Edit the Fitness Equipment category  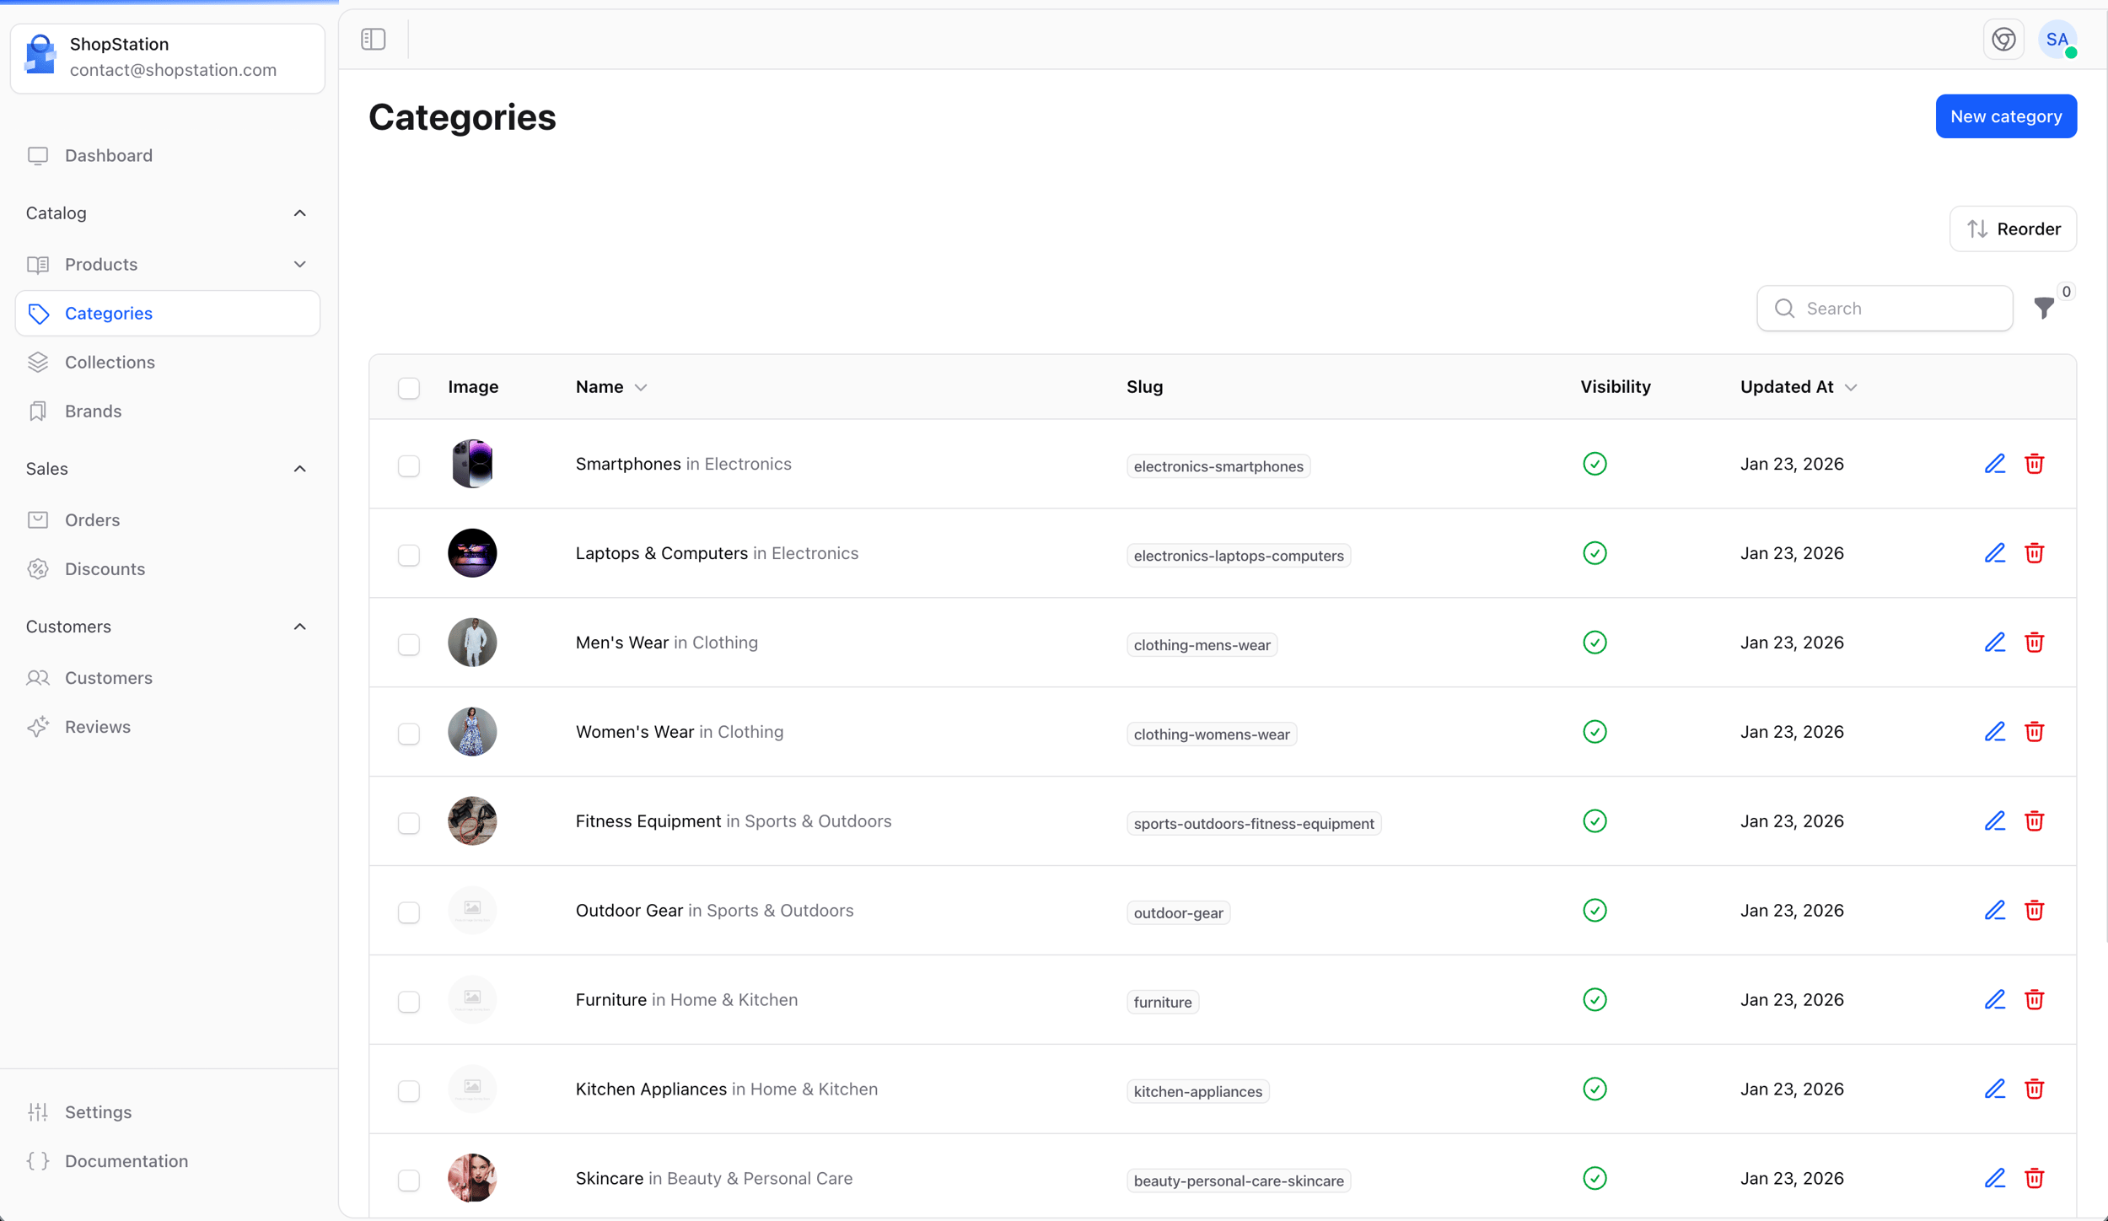(x=1994, y=821)
